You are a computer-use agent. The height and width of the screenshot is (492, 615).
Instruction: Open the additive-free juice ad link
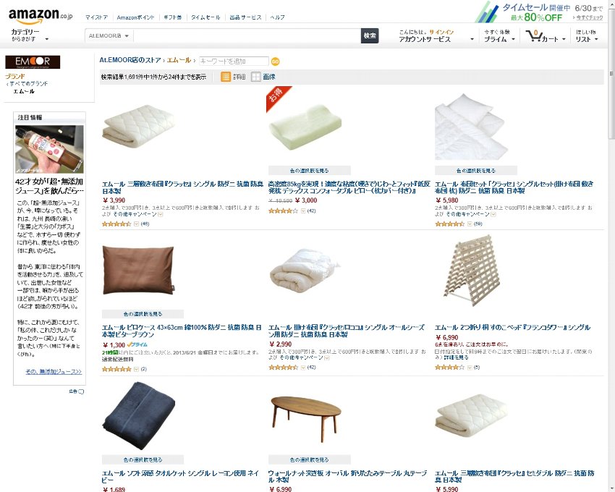tap(54, 371)
